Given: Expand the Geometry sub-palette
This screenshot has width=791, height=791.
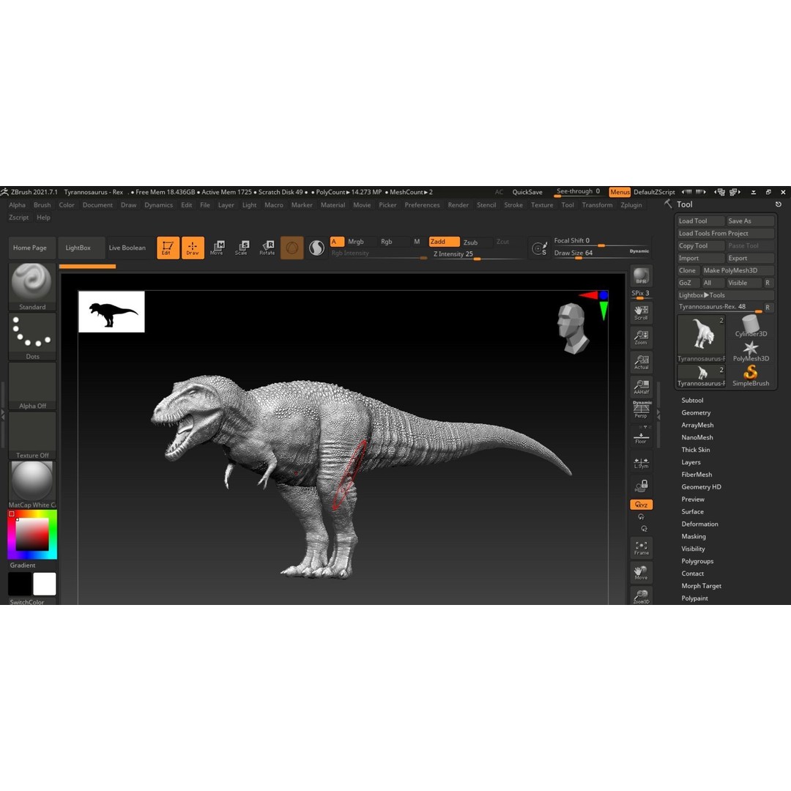Looking at the screenshot, I should (696, 412).
